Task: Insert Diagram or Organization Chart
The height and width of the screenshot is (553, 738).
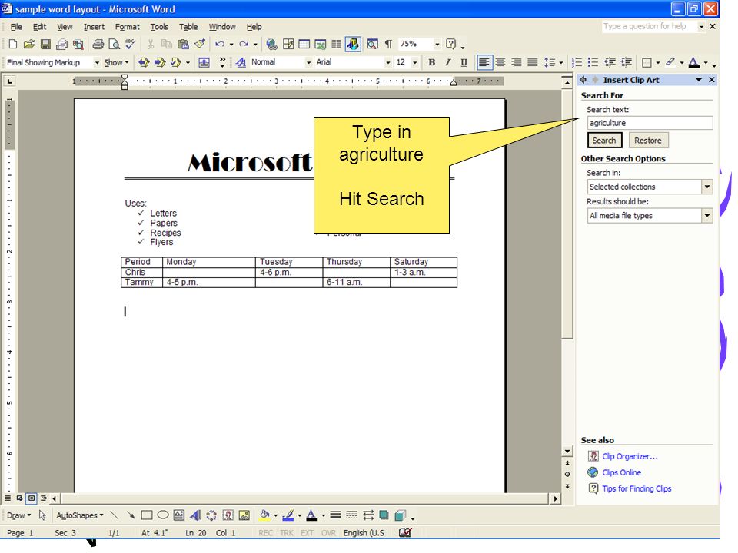Action: (x=211, y=516)
